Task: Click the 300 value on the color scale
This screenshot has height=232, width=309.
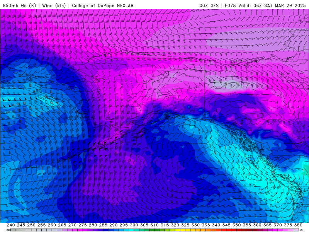Action: [134, 225]
